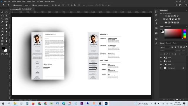Screen dimensions: 188x106
Task: Hide the col2 layer
Action: point(161,61)
